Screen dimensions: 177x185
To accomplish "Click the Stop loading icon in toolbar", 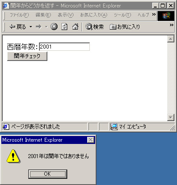I will [x=54, y=27].
